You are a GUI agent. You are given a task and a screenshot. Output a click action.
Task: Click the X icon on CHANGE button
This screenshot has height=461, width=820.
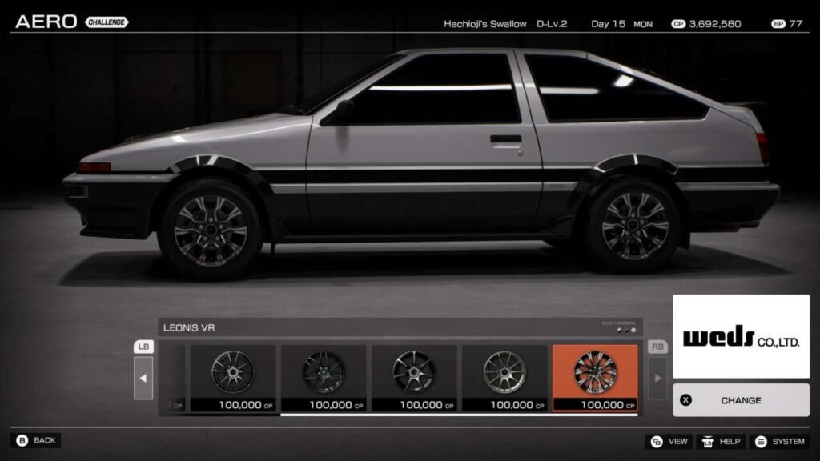point(686,400)
